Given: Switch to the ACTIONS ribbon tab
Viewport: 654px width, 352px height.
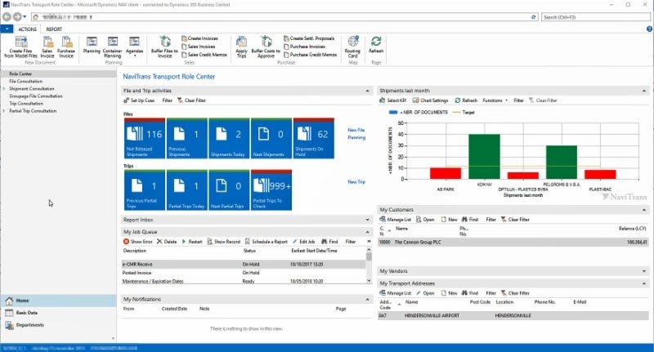Looking at the screenshot, I should click(x=27, y=29).
